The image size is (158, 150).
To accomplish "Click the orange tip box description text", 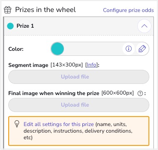I will 78,131.
